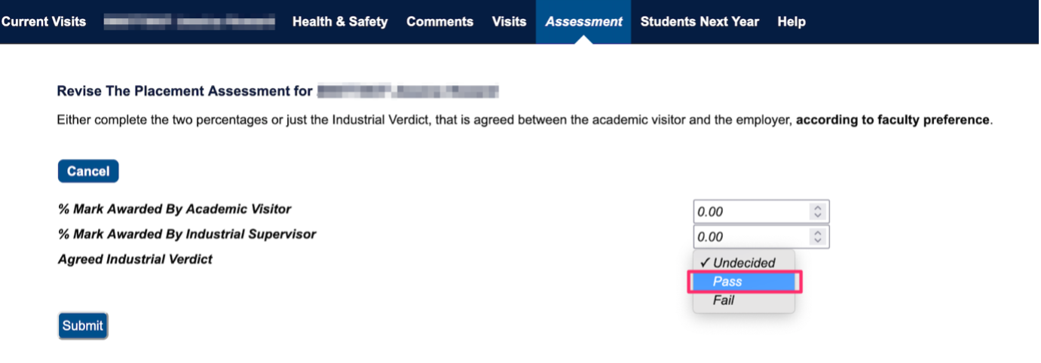Focus the Industrial Supervisor mark input field
The height and width of the screenshot is (363, 1041).
pos(761,236)
